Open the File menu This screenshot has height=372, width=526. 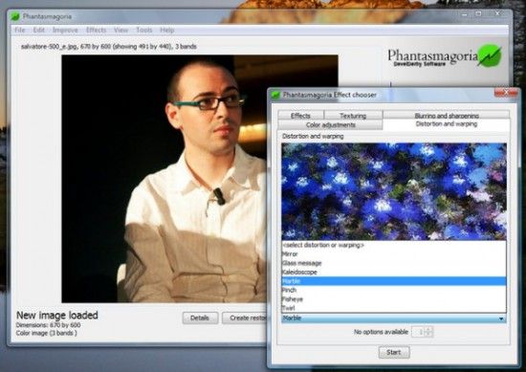point(20,31)
